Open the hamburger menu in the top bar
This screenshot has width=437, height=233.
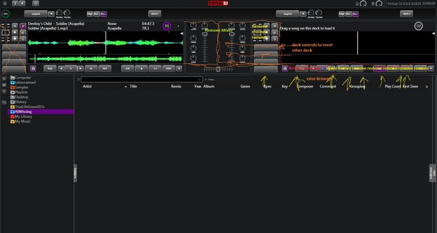click(x=5, y=3)
